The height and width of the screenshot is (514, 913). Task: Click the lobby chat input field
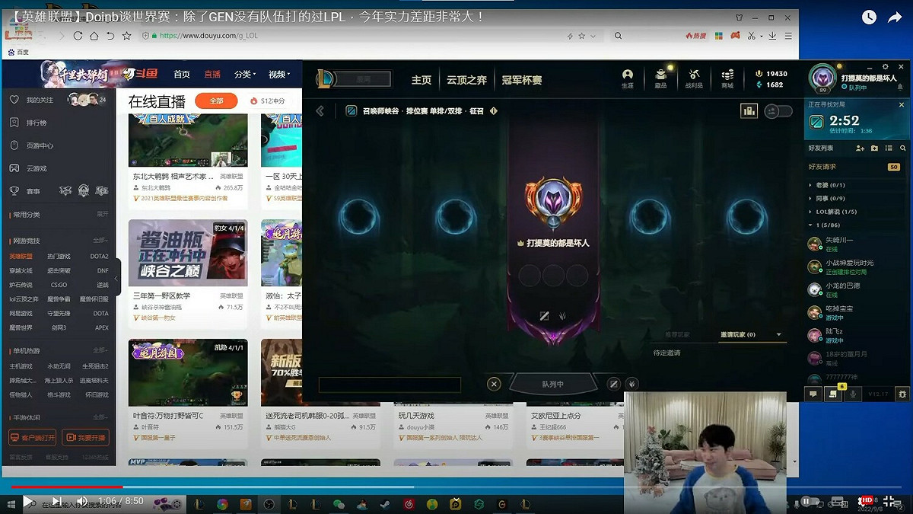coord(390,385)
